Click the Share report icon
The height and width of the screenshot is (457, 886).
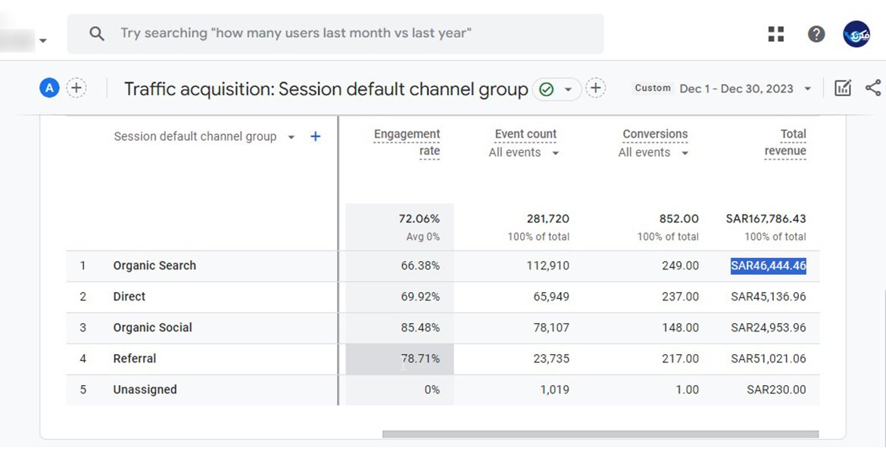click(873, 88)
